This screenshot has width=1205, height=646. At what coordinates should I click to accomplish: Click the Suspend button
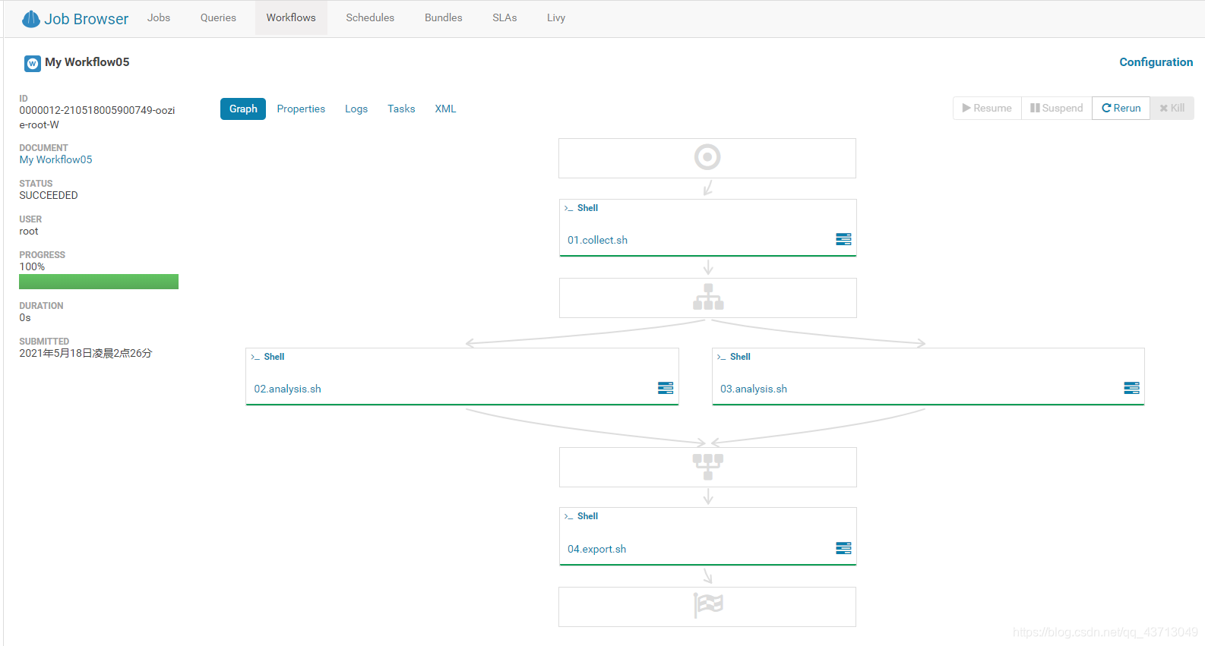tap(1057, 108)
